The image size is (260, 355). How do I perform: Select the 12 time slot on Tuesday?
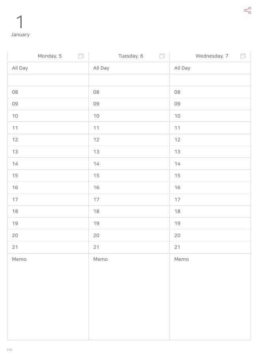coord(129,140)
